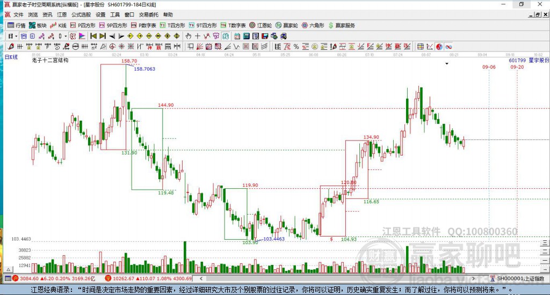Viewport: 550px width, 295px height.
Task: Open the 帮助 menu
Action: pos(168,14)
